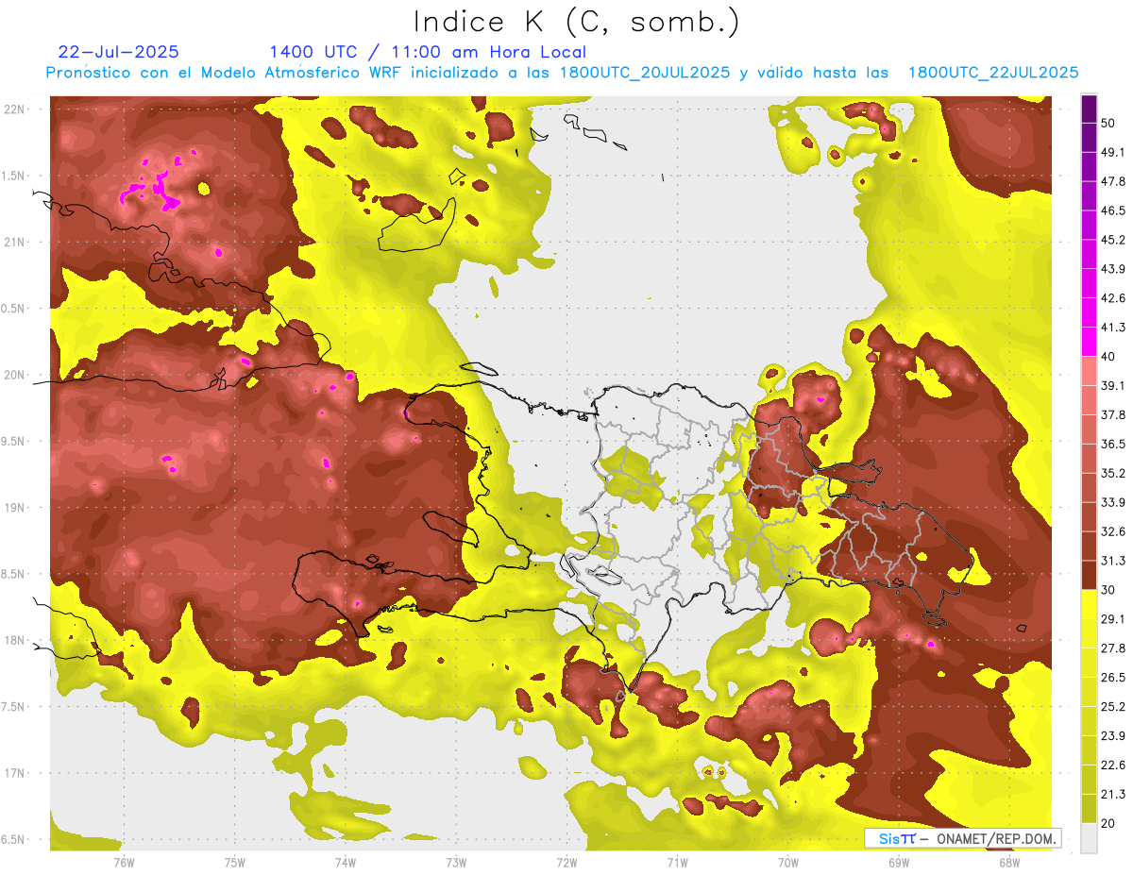Click the colorbar value '47.8'
Image resolution: width=1133 pixels, height=875 pixels.
point(1113,181)
